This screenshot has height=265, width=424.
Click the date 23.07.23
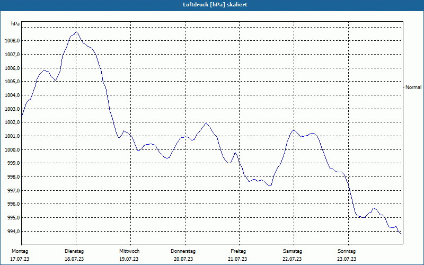pos(347,259)
